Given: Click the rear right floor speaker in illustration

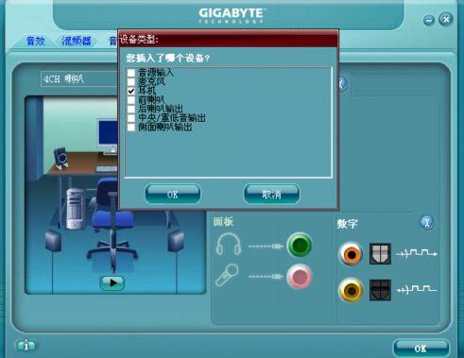Looking at the screenshot, I should [x=176, y=241].
